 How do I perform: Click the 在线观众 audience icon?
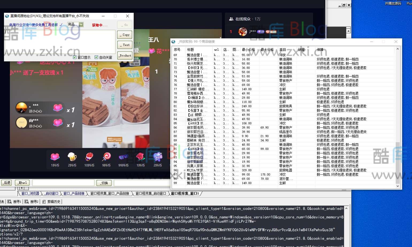coord(231,18)
